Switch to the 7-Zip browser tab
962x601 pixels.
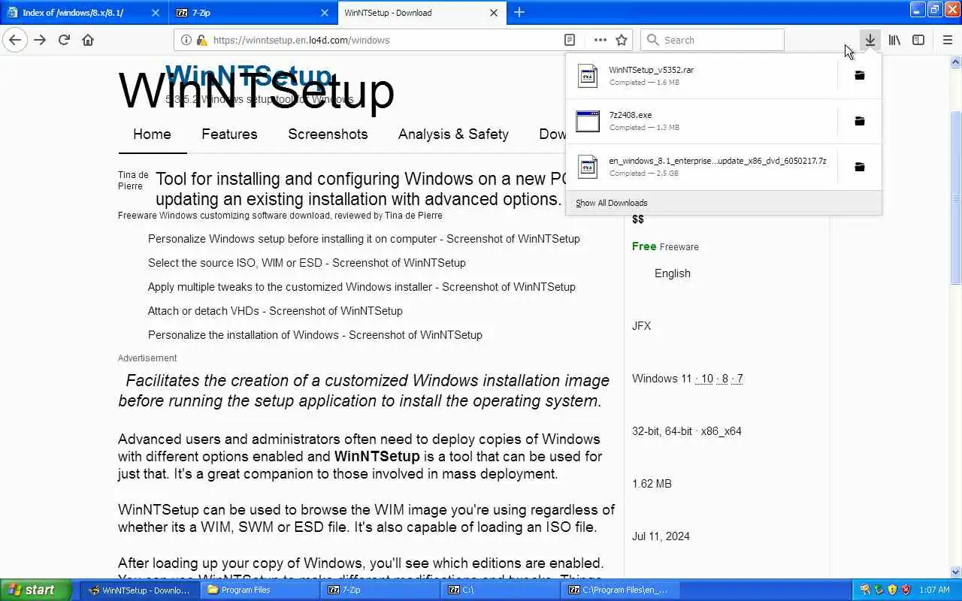point(253,12)
